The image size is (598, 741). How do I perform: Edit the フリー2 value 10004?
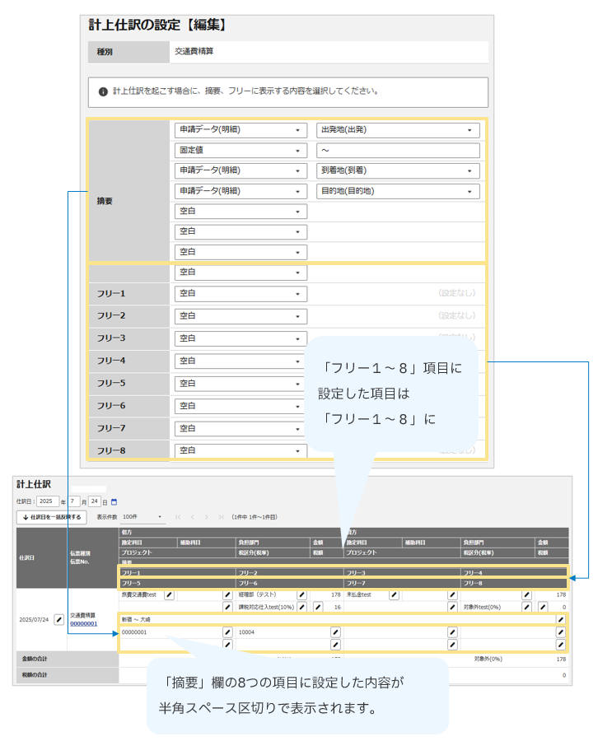point(335,631)
